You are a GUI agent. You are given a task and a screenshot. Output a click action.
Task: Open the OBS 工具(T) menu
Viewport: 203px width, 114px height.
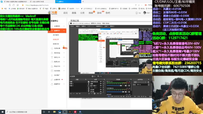coord(106,26)
